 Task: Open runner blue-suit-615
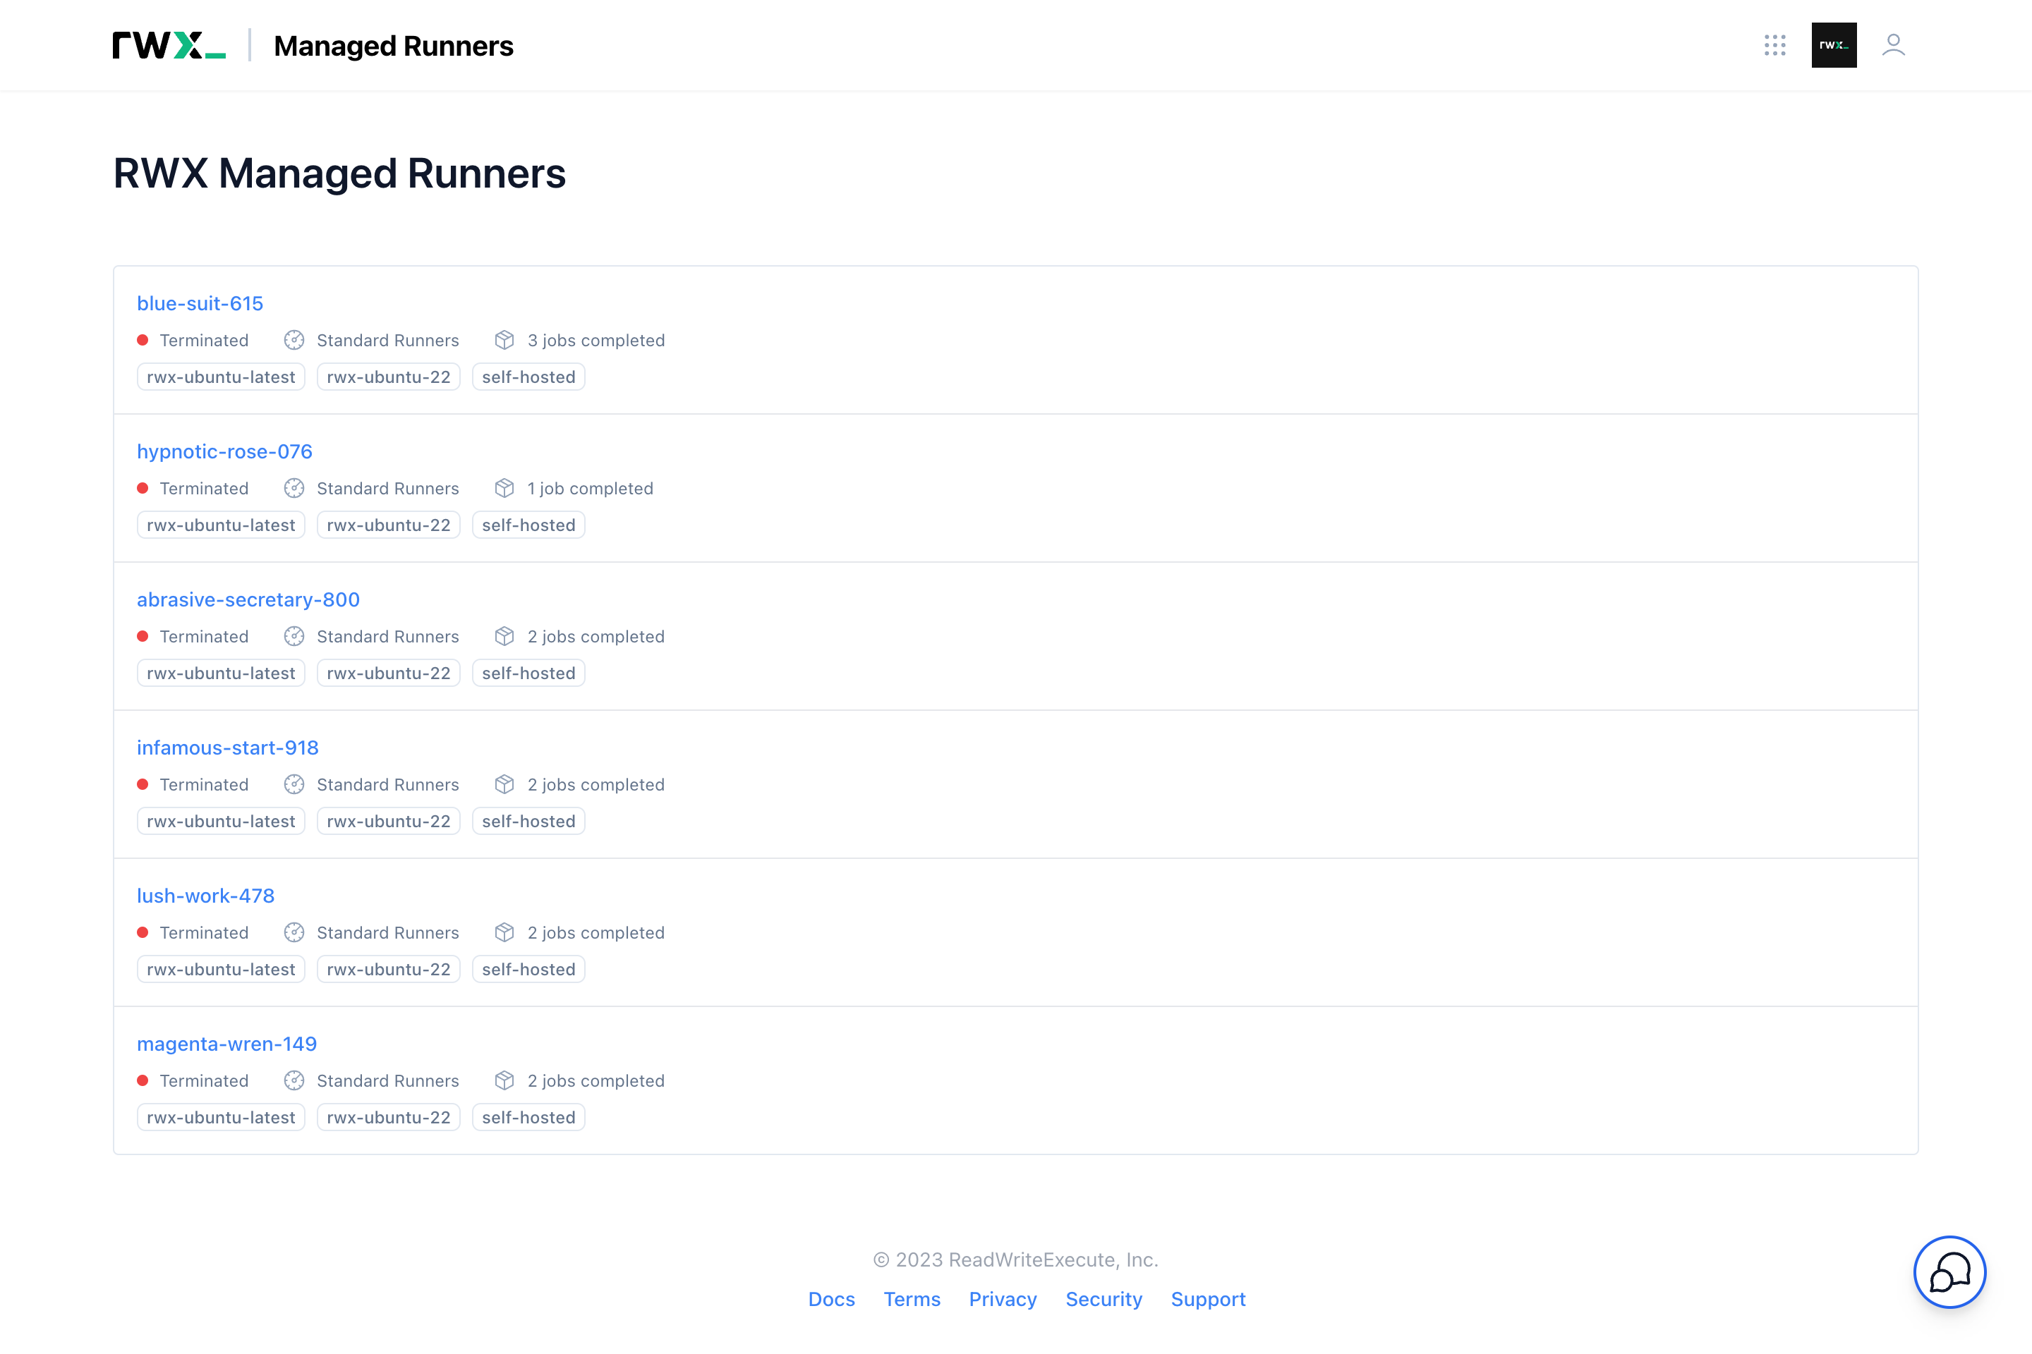click(x=200, y=303)
